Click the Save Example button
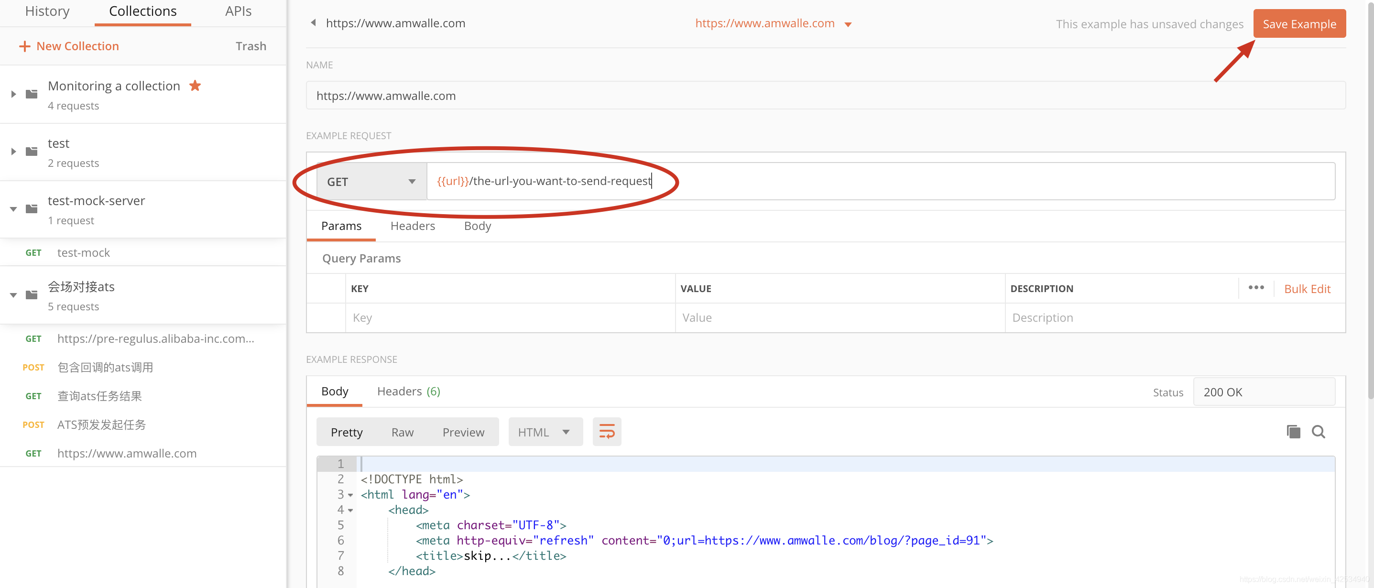The height and width of the screenshot is (588, 1374). pyautogui.click(x=1299, y=23)
